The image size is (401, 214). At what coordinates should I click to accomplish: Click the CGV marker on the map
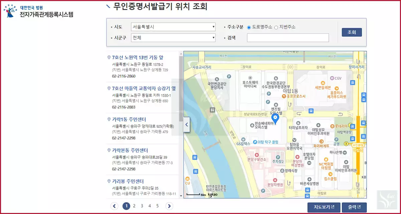click(x=331, y=78)
